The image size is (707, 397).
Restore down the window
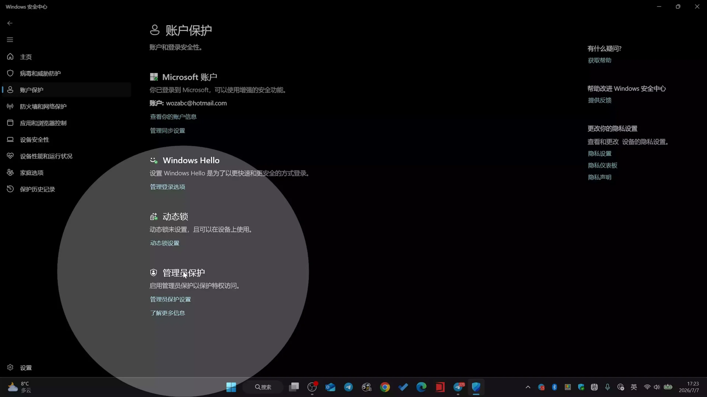pos(678,7)
